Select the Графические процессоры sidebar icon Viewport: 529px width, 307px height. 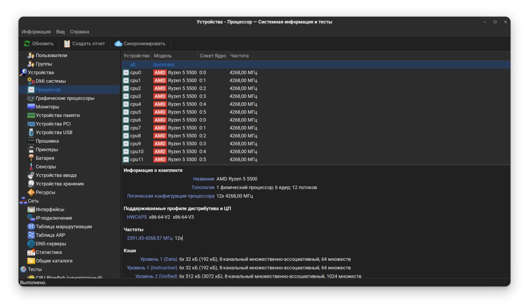point(31,98)
